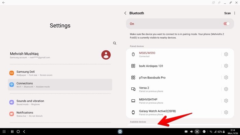
Task: Click the 62% battery indicator
Action: [x=221, y=132]
